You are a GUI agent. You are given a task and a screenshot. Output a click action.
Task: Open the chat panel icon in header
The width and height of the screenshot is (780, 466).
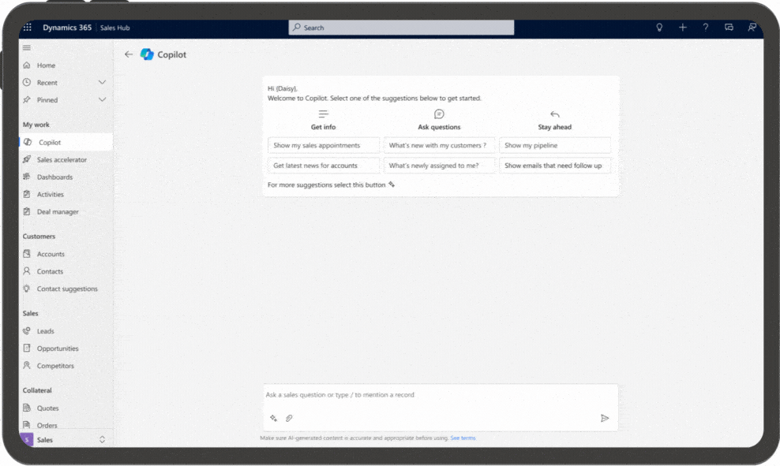pyautogui.click(x=729, y=28)
